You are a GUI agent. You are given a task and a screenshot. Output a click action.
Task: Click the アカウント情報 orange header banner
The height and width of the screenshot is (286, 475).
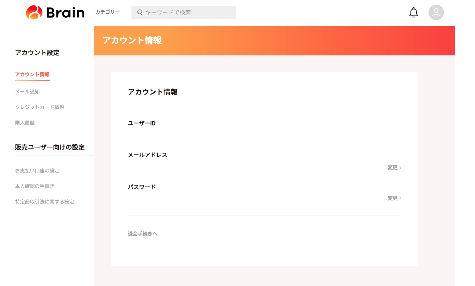pos(274,41)
